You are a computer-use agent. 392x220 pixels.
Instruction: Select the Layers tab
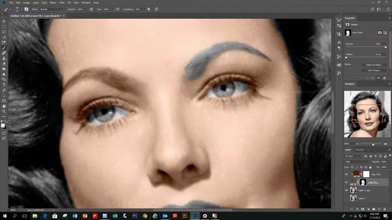[x=348, y=150]
